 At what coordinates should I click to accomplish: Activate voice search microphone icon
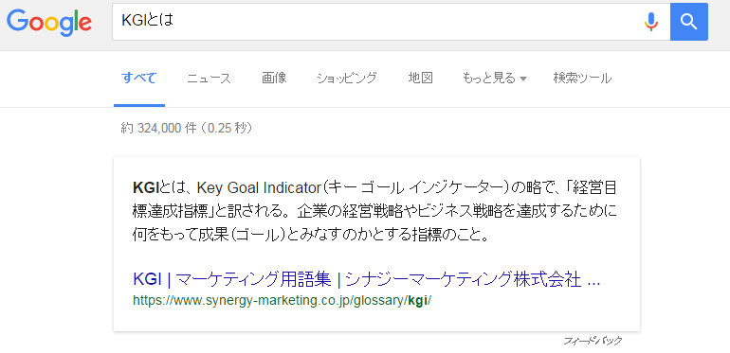pos(651,22)
